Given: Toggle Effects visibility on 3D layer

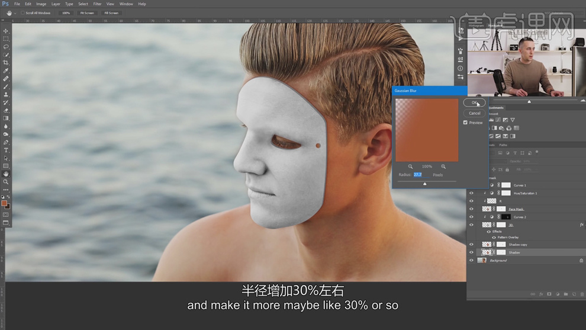Looking at the screenshot, I should pyautogui.click(x=489, y=232).
